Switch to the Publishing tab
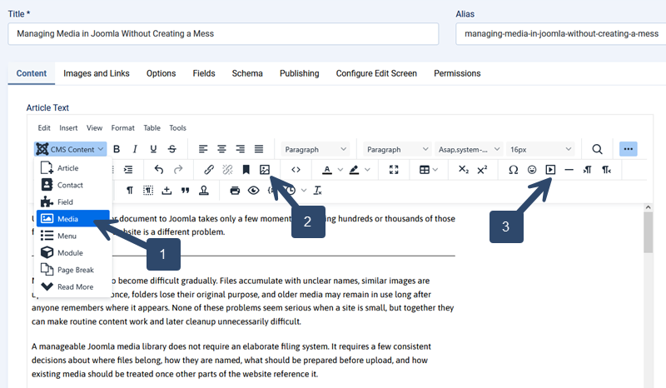The width and height of the screenshot is (666, 388). tap(300, 73)
